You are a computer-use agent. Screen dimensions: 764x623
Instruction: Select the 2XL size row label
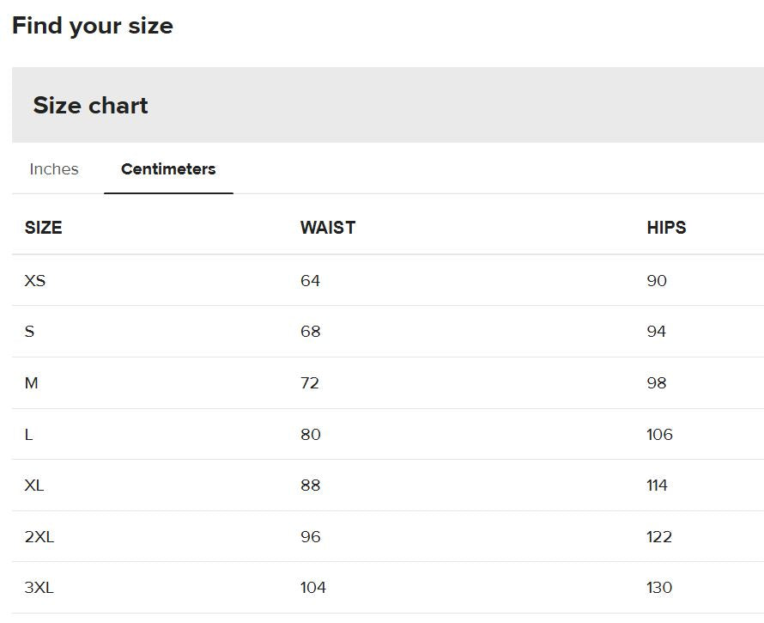(39, 537)
